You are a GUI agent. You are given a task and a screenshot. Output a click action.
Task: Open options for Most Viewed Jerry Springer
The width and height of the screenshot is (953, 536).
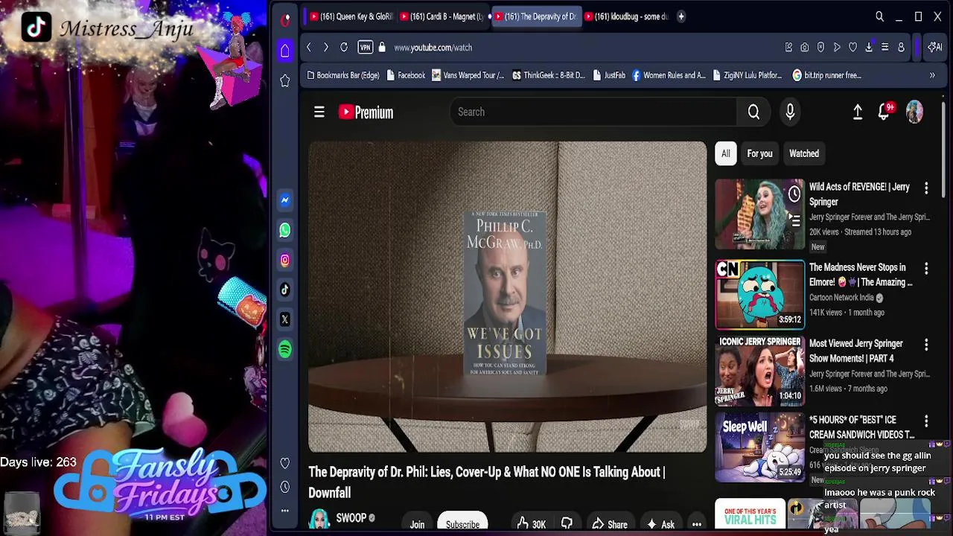926,345
